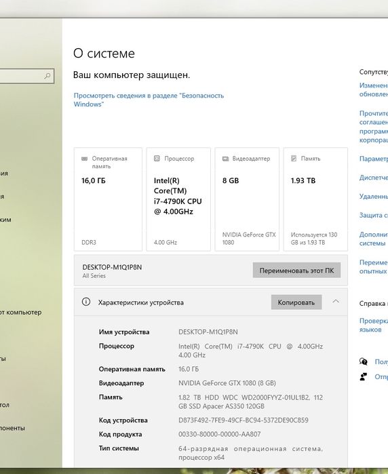Click the Отправить feedback link beside person icon
The width and height of the screenshot is (388, 474).
click(381, 376)
